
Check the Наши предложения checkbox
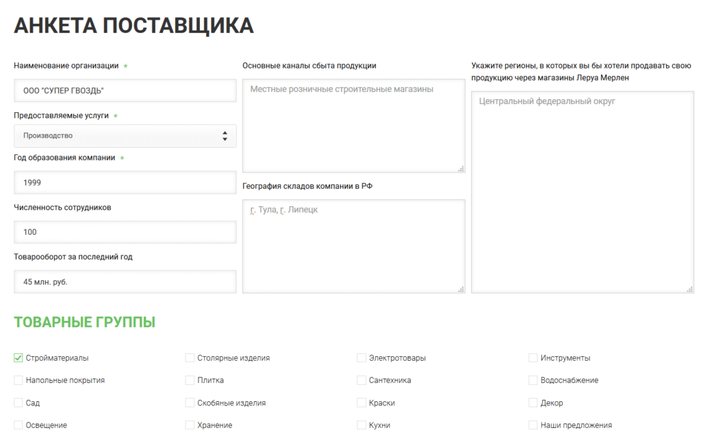533,425
